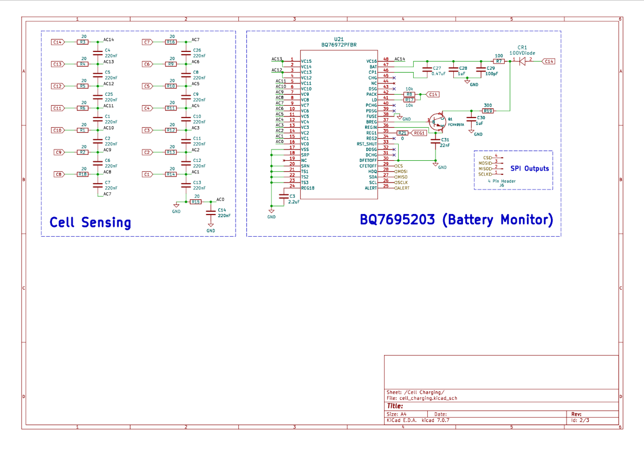
Task: Select resistor R17 on the LD pin
Action: 409,100
